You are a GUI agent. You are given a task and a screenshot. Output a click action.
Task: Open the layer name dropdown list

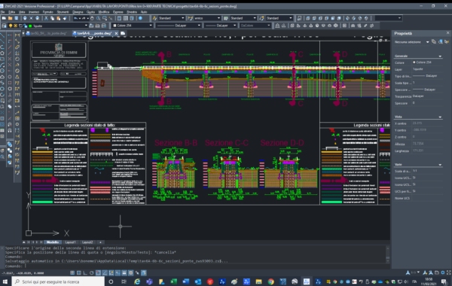click(58, 26)
